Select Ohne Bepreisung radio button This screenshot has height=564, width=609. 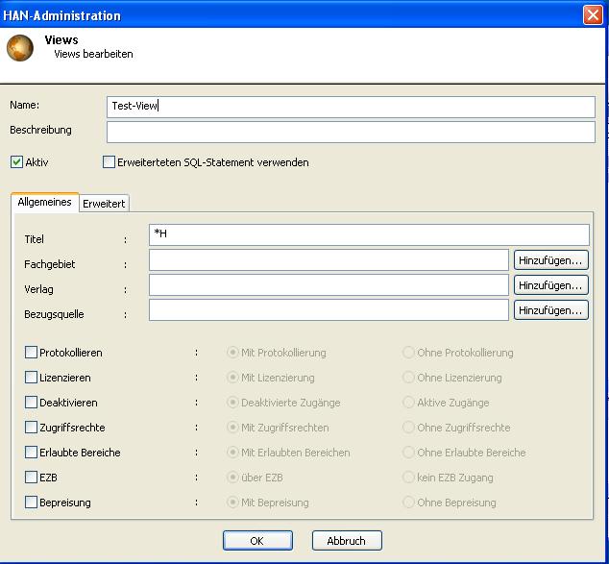pos(408,503)
